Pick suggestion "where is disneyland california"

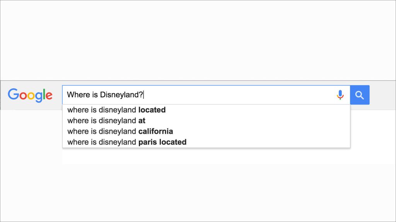120,131
